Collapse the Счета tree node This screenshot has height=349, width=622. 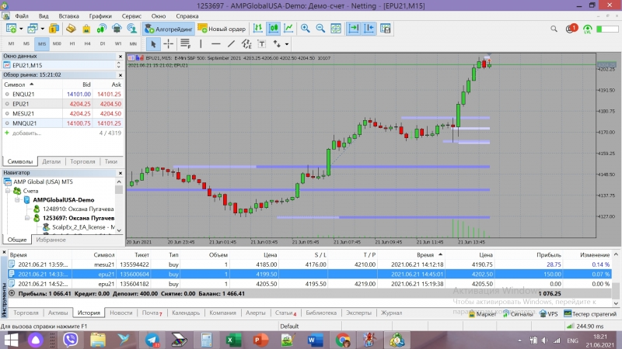click(8, 191)
